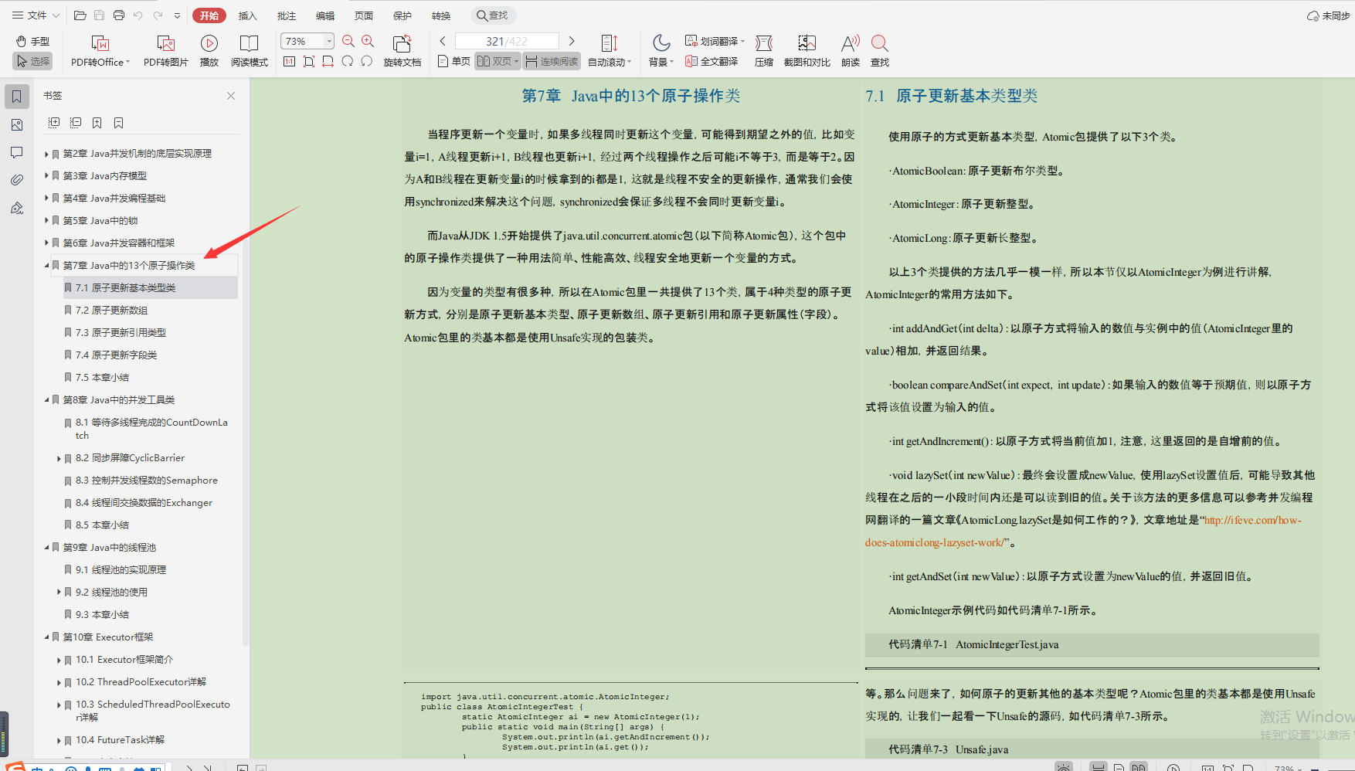This screenshot has width=1355, height=771.
Task: Go to the previous page arrow
Action: (443, 41)
